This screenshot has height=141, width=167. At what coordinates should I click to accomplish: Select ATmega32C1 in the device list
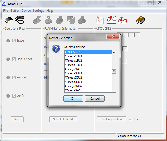point(88,69)
